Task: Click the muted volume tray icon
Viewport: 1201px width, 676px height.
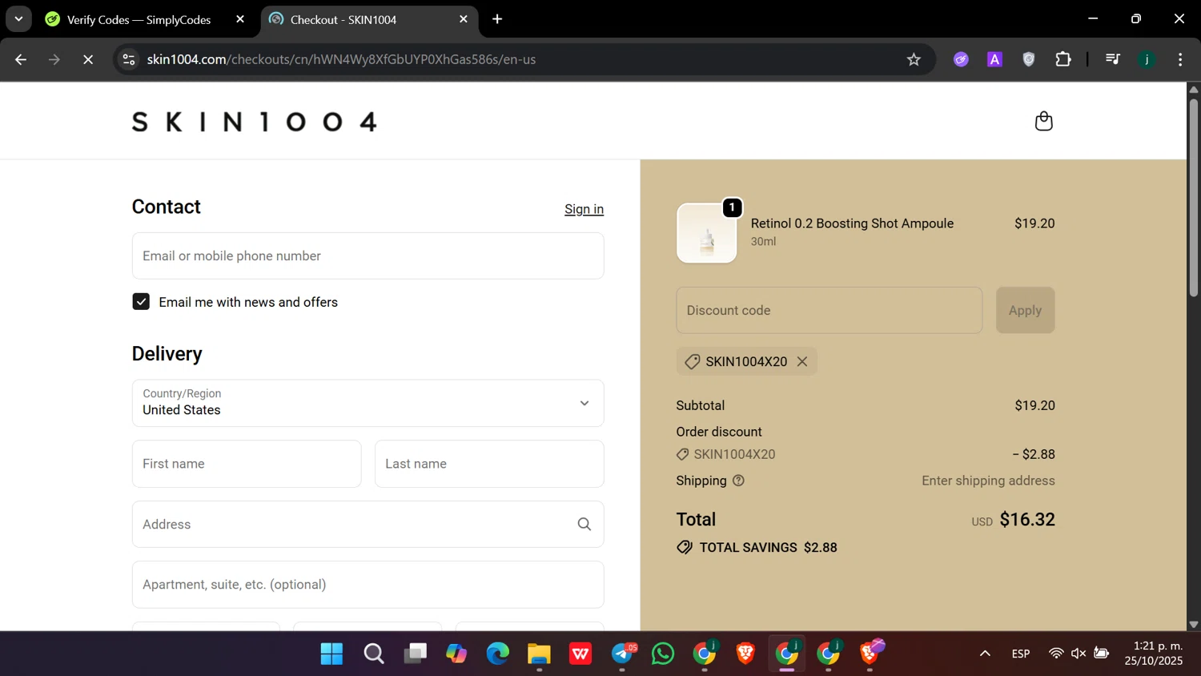Action: [1078, 654]
